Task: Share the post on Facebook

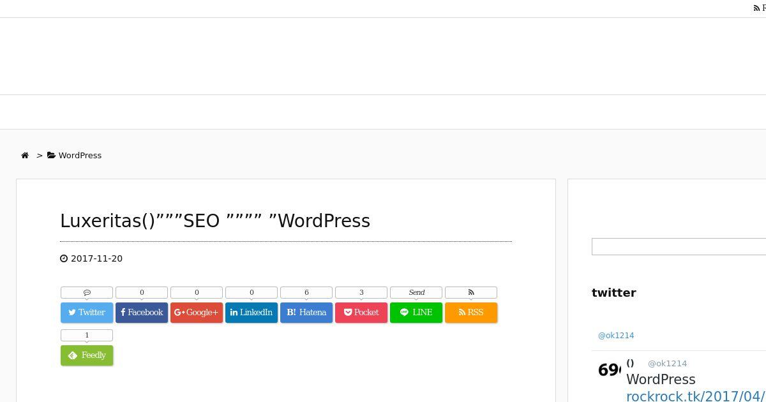Action: tap(142, 313)
